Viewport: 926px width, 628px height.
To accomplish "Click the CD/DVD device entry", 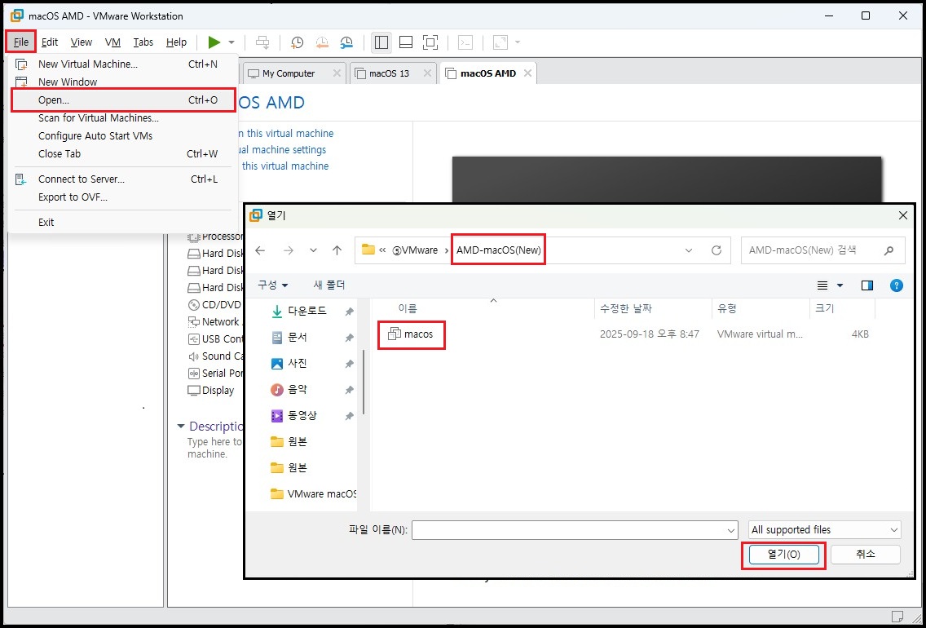I will pos(214,305).
